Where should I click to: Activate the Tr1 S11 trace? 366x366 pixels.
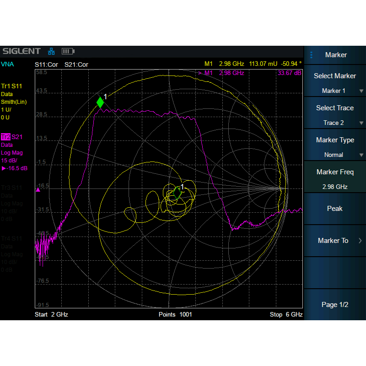click(x=12, y=86)
